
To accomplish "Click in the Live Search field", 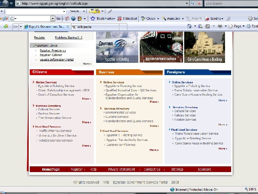I will (x=231, y=3).
